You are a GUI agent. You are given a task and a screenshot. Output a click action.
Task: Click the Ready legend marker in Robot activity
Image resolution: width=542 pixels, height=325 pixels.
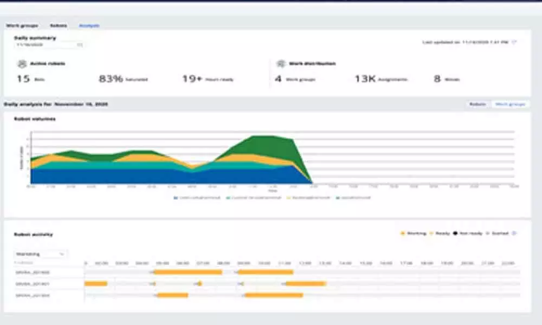tap(431, 233)
